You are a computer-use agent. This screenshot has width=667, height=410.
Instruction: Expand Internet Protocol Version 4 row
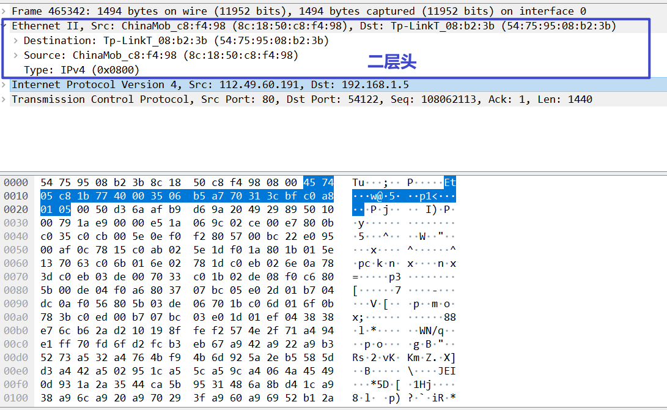click(x=4, y=84)
